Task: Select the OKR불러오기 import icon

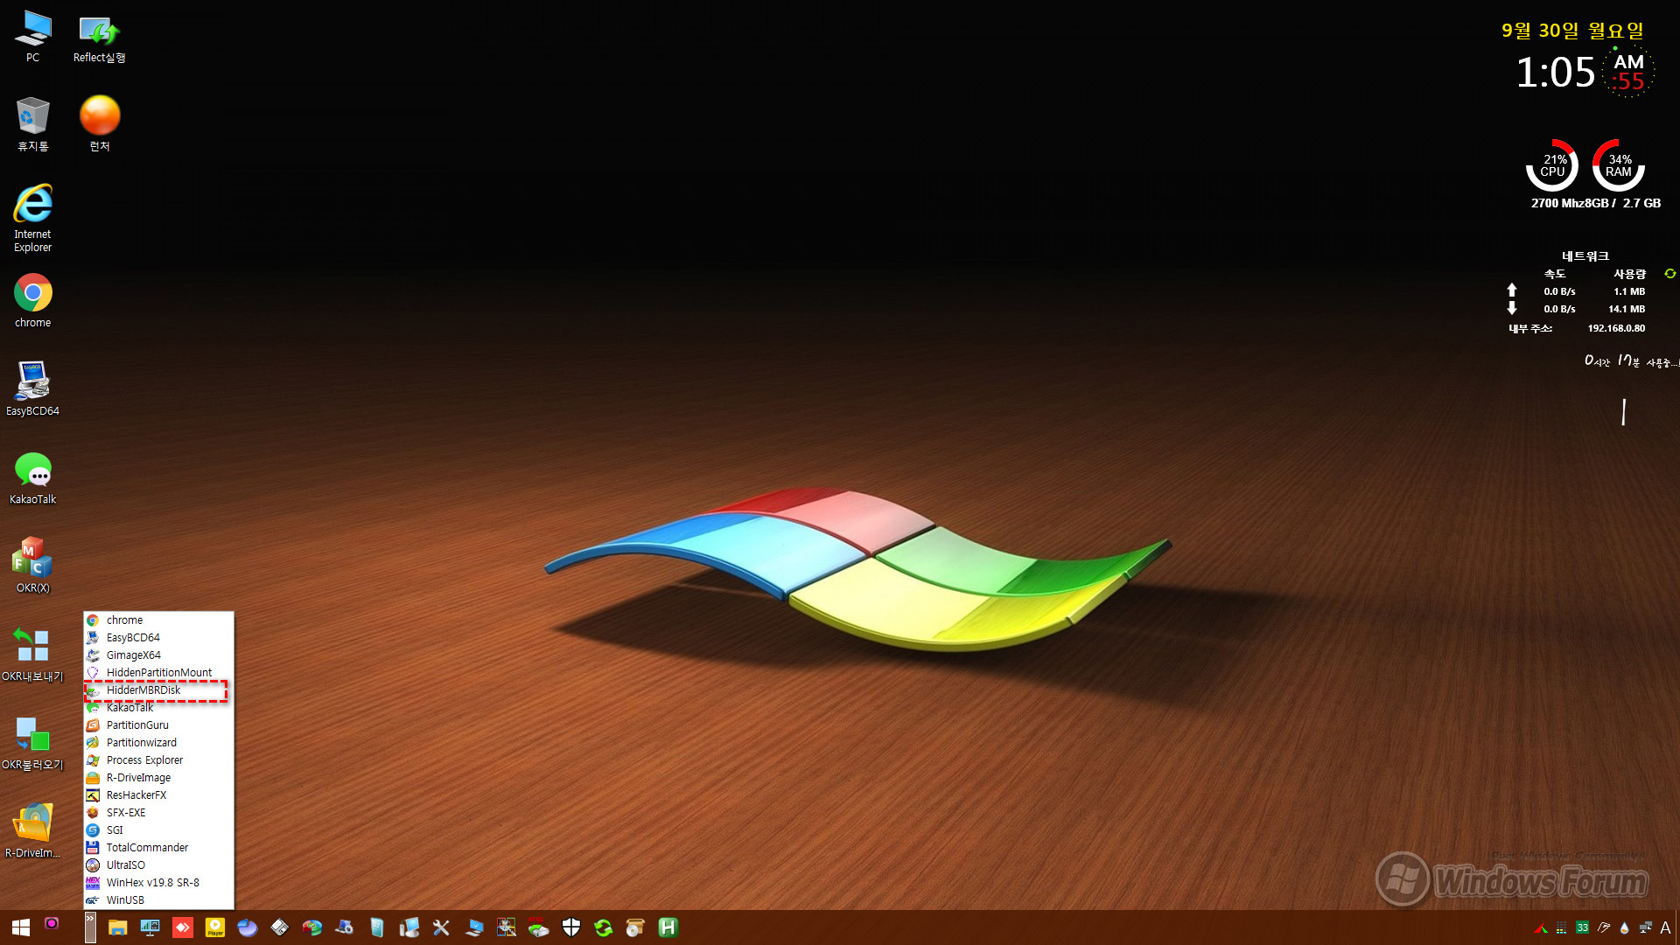Action: click(32, 743)
